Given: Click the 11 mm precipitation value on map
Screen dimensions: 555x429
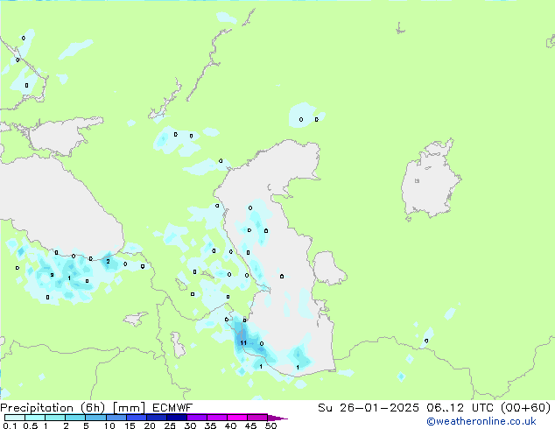Looking at the screenshot, I should pyautogui.click(x=242, y=343).
